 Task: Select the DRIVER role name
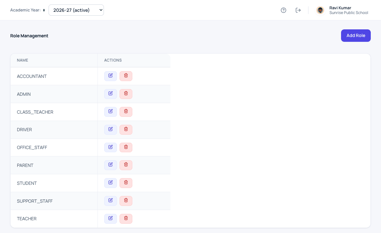24,130
